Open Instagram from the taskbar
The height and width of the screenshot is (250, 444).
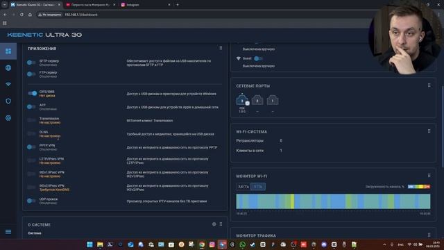(212, 244)
